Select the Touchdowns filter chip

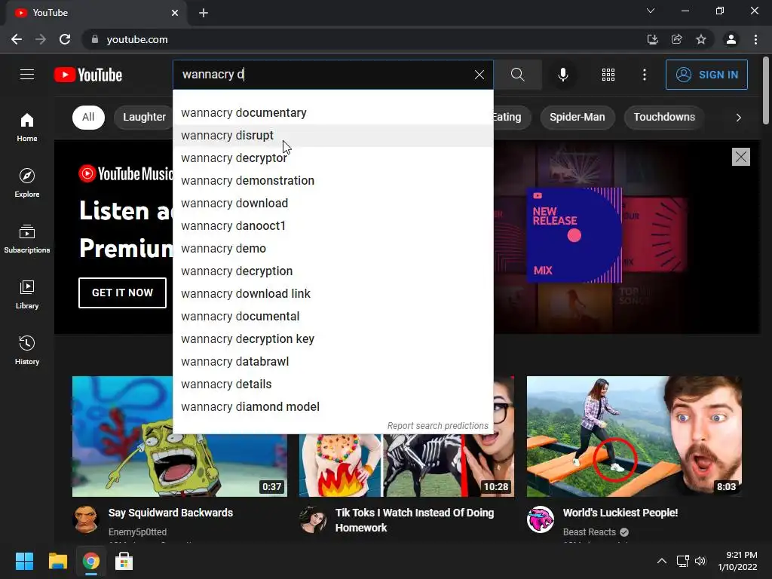coord(664,117)
